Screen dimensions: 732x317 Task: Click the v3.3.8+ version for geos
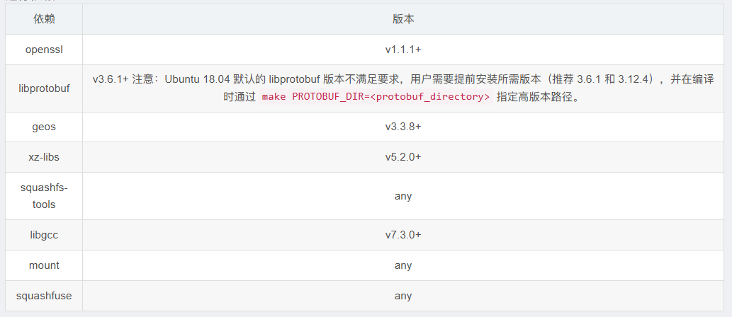(402, 127)
